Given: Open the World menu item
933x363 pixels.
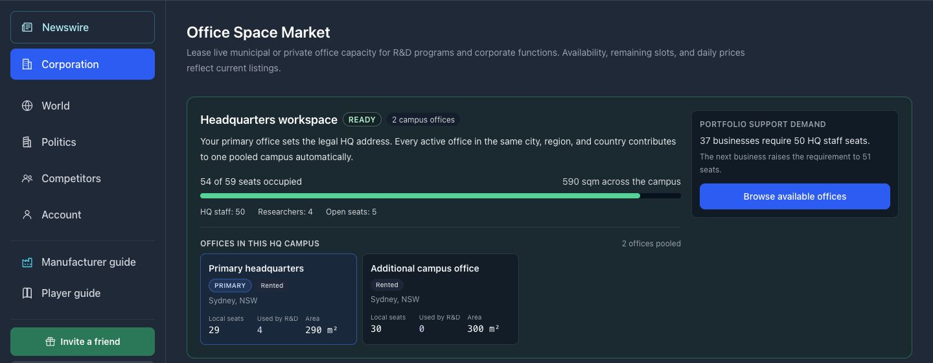Looking at the screenshot, I should 82,106.
